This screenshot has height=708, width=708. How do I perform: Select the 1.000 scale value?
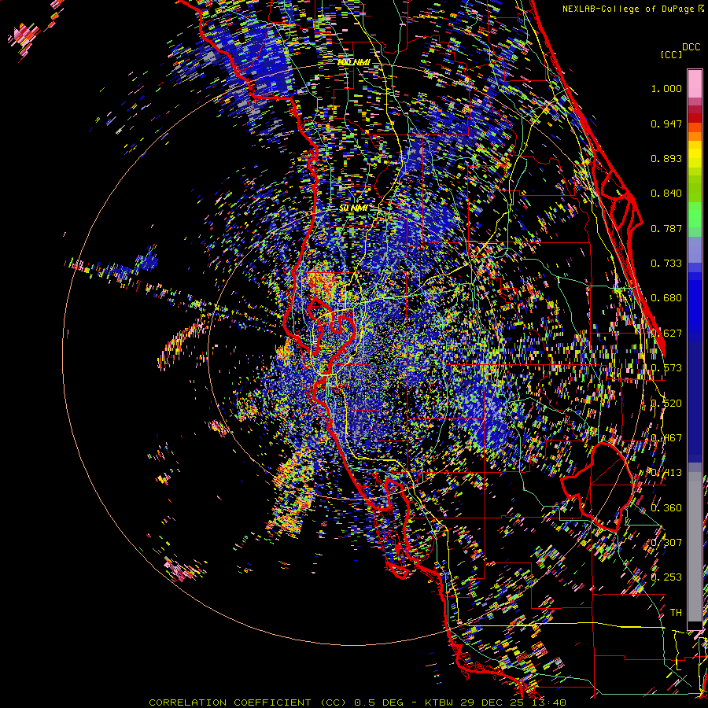(666, 88)
